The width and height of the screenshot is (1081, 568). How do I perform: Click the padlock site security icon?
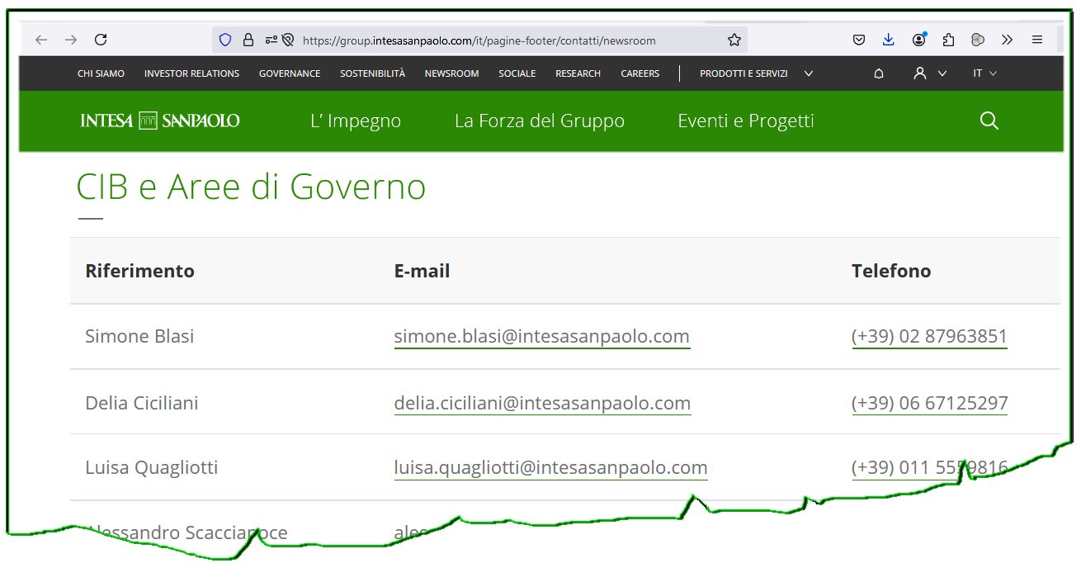pos(248,40)
